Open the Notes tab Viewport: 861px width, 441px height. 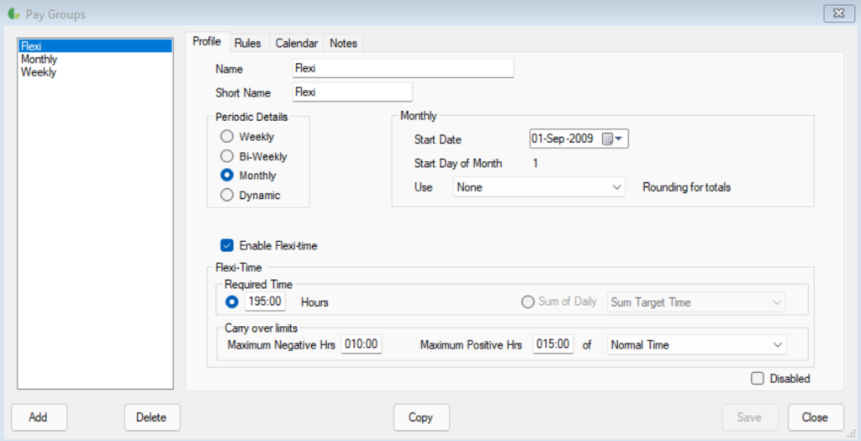(343, 44)
